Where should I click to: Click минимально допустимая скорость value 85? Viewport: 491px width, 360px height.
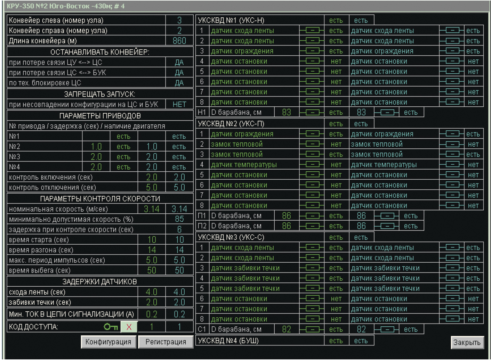(x=179, y=219)
